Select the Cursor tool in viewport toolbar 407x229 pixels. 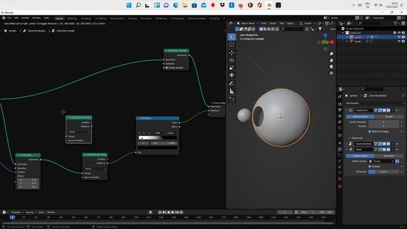click(231, 45)
